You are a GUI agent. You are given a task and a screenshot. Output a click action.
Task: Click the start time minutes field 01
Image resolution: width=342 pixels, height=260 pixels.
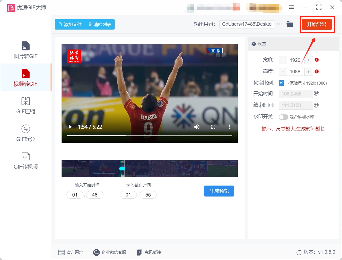pos(75,195)
